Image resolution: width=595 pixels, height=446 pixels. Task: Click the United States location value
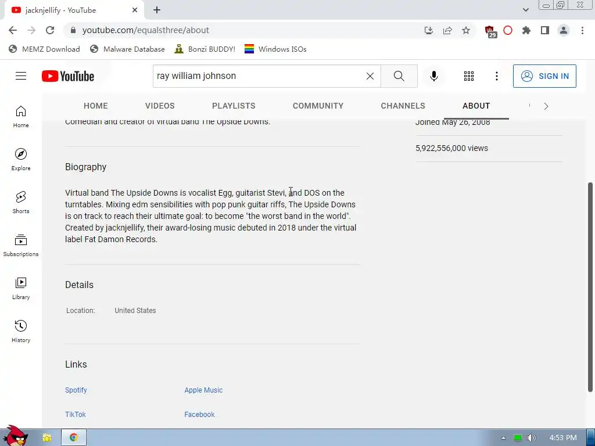135,310
